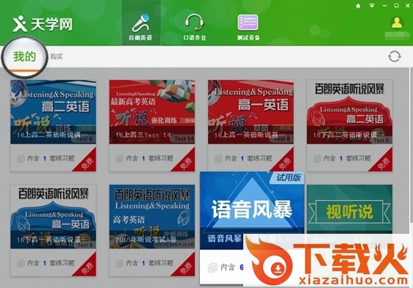
Task: Open the 口语作业 headset section
Action: 195,27
